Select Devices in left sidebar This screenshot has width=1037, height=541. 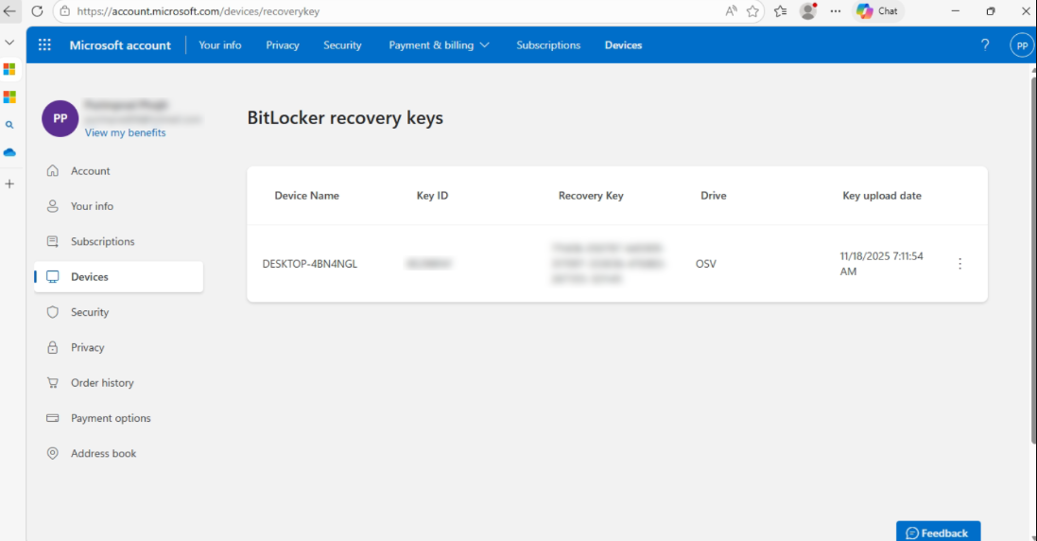coord(119,277)
